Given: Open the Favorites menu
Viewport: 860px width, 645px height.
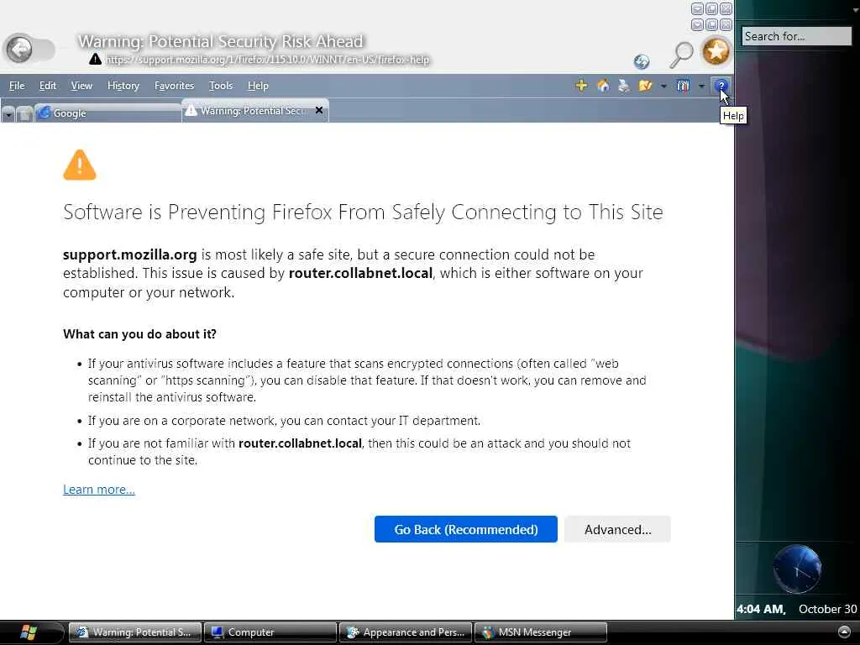Looking at the screenshot, I should click(x=174, y=86).
